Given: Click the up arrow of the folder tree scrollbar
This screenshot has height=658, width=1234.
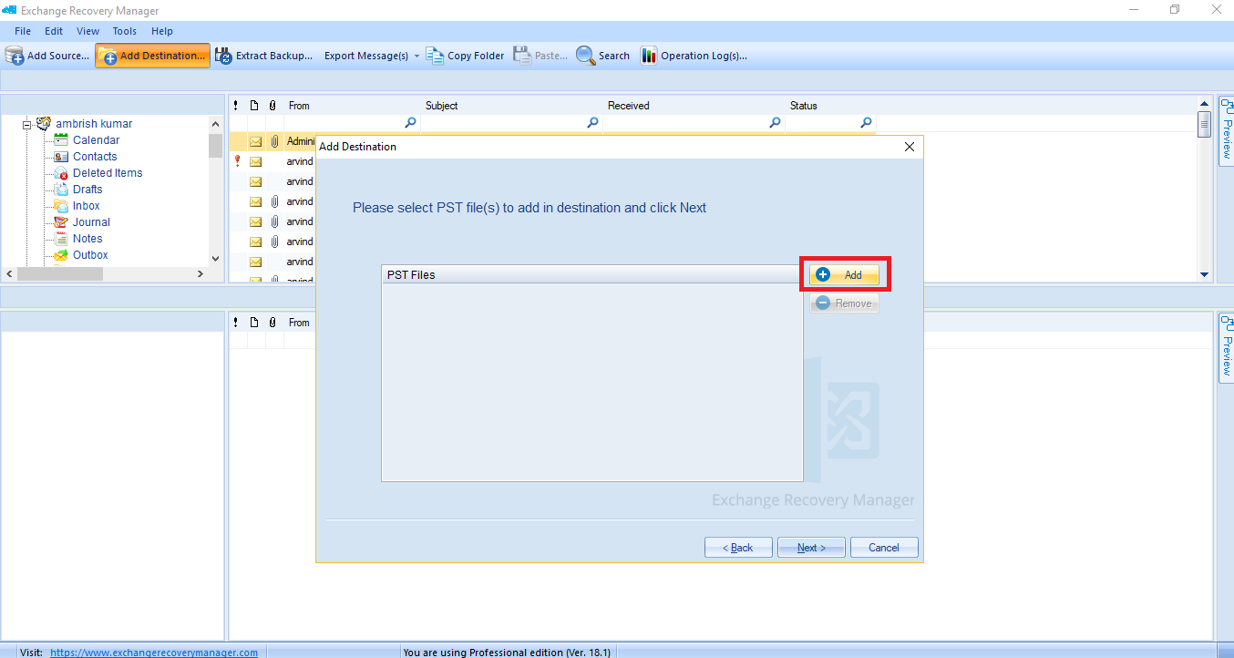Looking at the screenshot, I should (x=215, y=124).
